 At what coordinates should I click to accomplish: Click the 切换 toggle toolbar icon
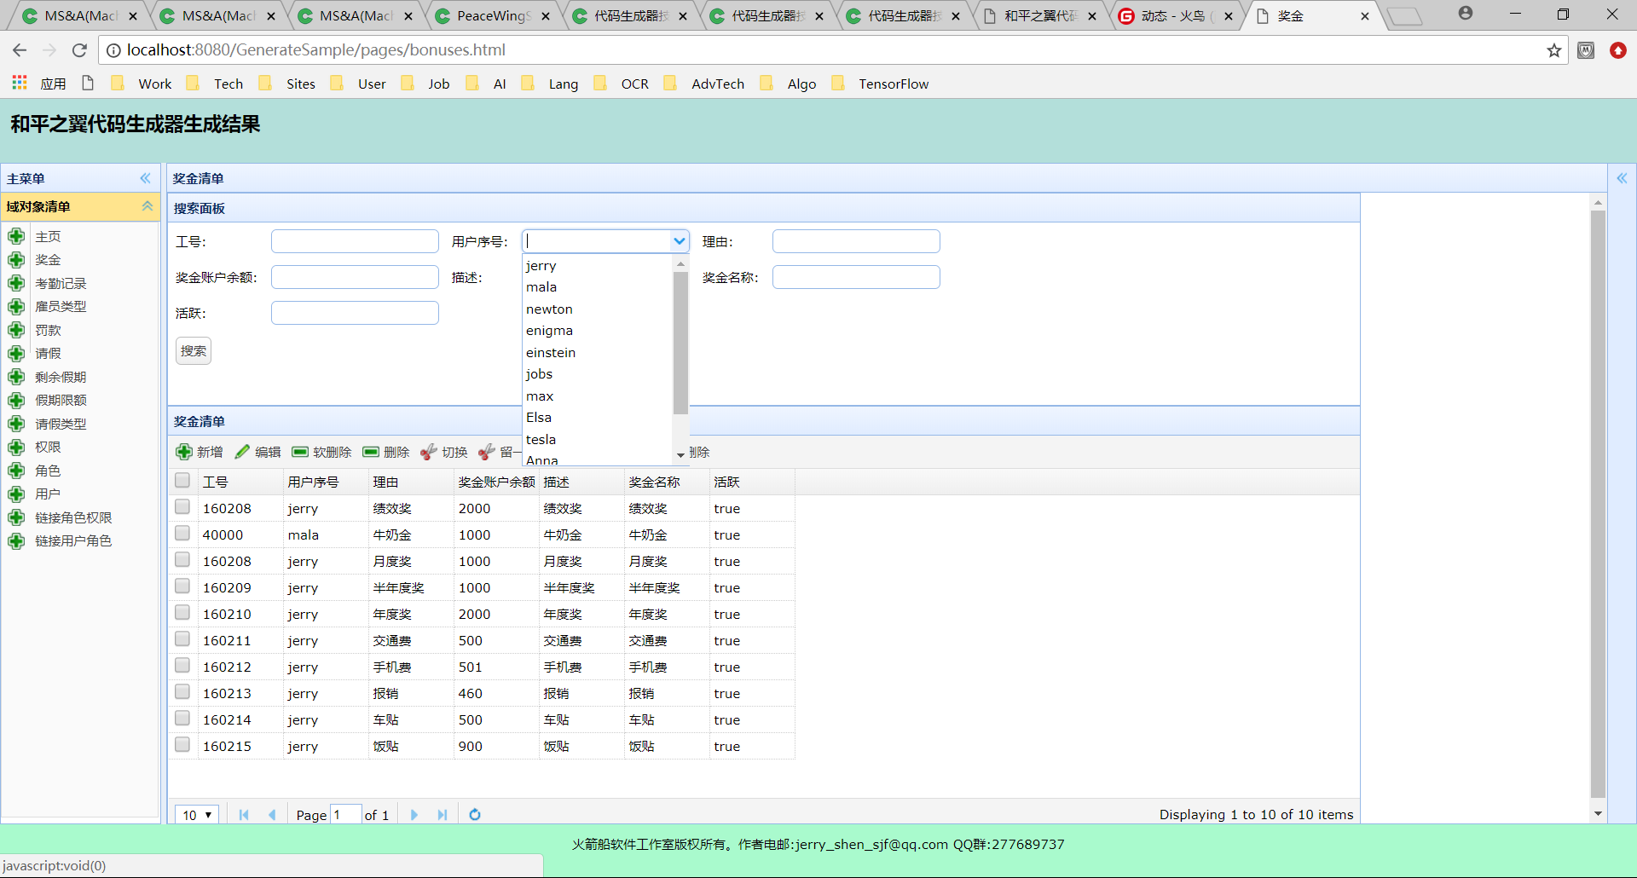[429, 452]
